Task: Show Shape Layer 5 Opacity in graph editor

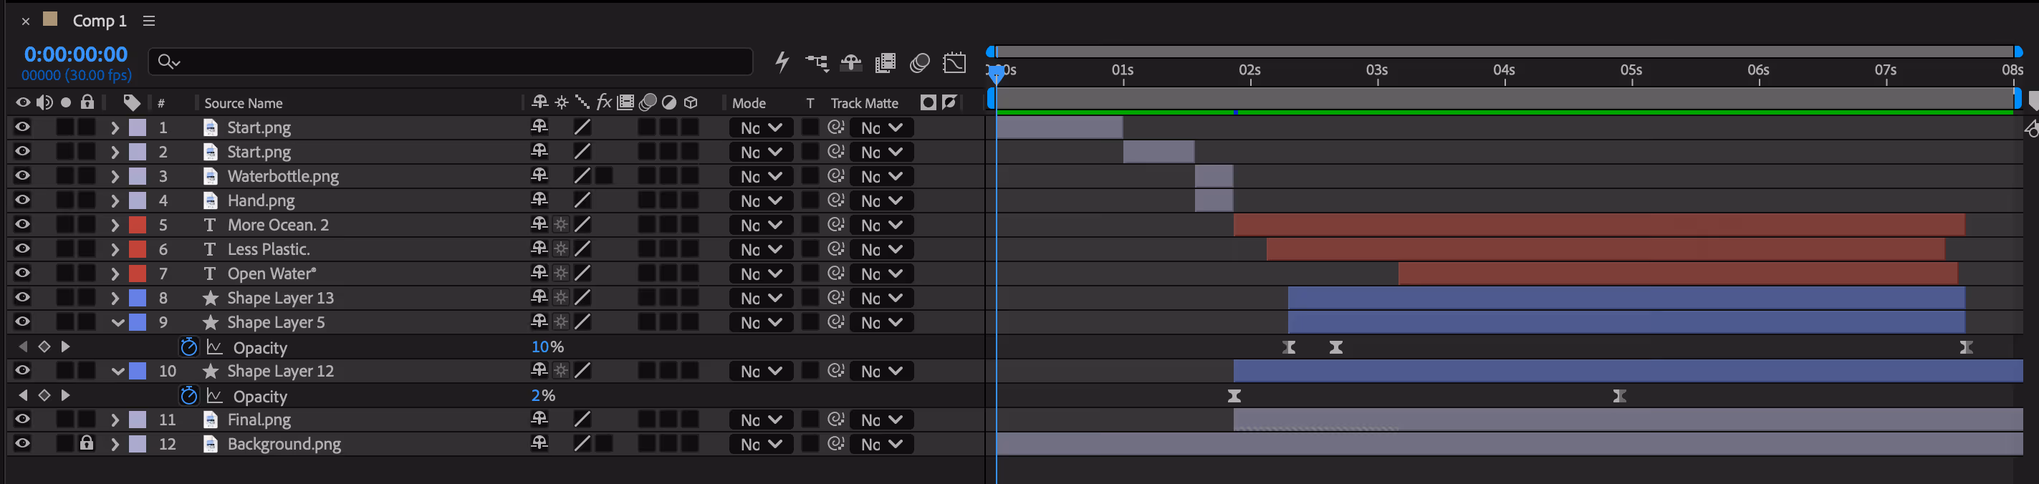Action: (214, 347)
